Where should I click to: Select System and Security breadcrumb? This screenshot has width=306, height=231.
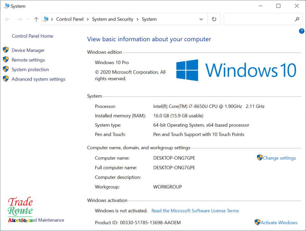pos(112,19)
